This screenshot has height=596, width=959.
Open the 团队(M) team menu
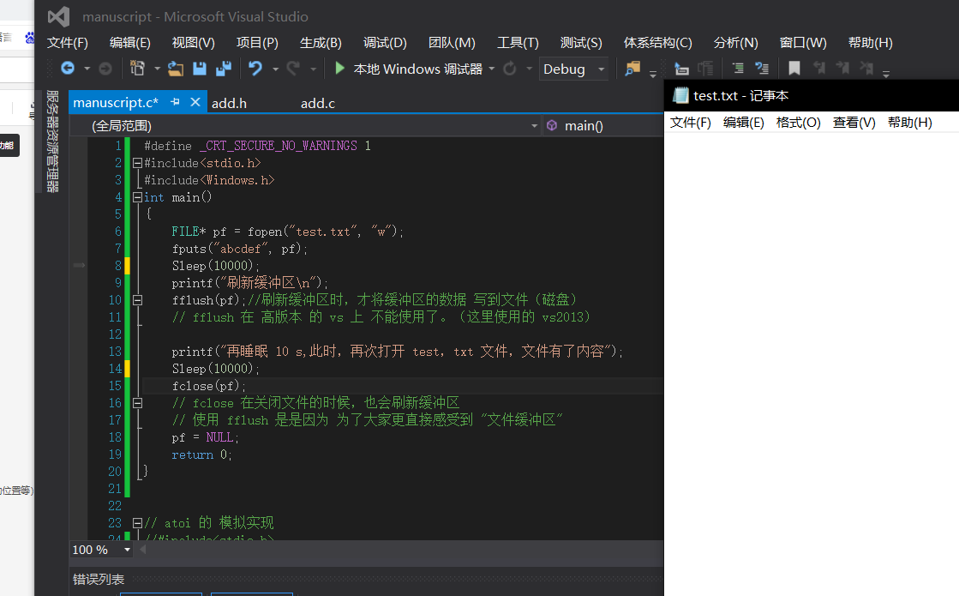452,42
